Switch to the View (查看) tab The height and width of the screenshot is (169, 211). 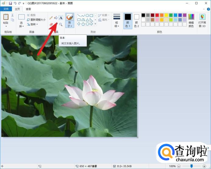point(28,9)
